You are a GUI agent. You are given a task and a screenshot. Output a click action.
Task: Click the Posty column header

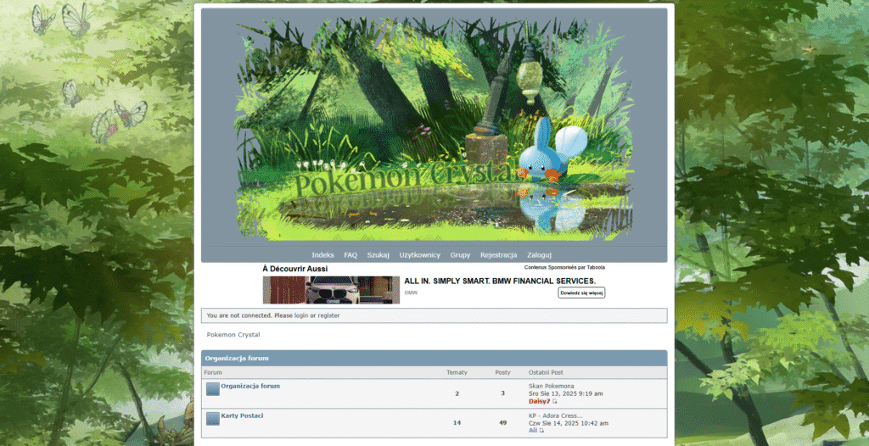click(x=502, y=372)
